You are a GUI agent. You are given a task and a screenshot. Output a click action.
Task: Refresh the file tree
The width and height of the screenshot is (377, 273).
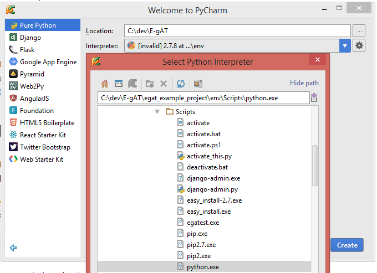(181, 84)
